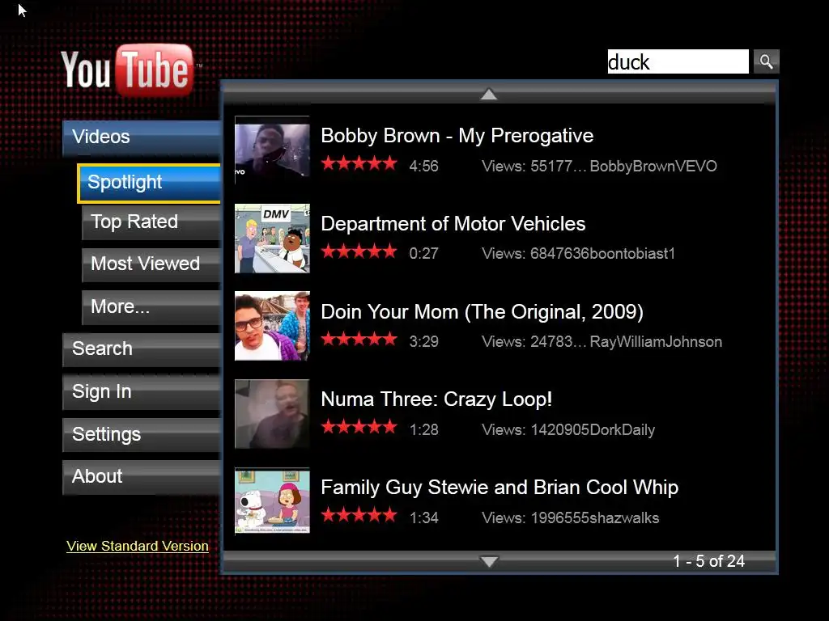Open the Doin Your Mom video thumbnail
The width and height of the screenshot is (829, 621).
coord(272,326)
